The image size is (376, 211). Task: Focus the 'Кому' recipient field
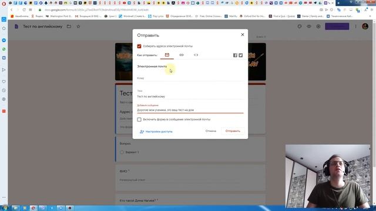click(x=190, y=78)
